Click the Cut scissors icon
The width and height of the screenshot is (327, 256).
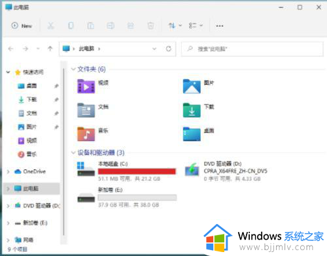click(50, 25)
